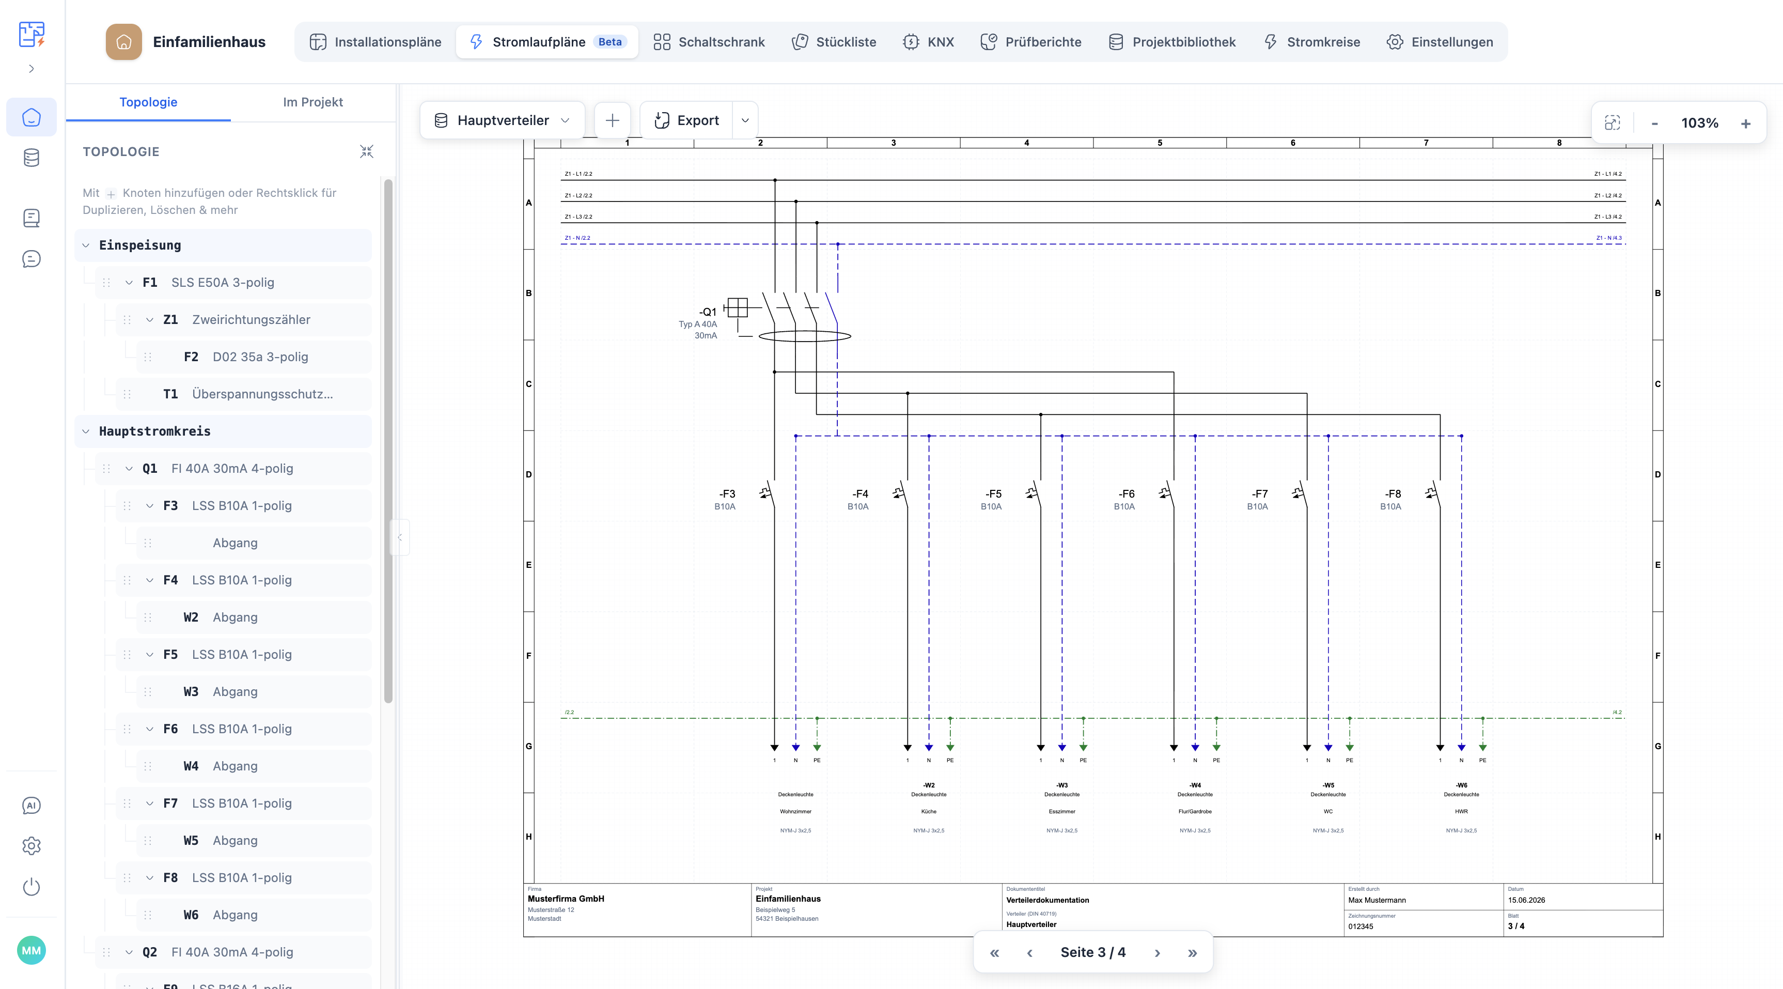Select the -F8 breaker in the diagram
The width and height of the screenshot is (1783, 989).
click(x=1433, y=494)
